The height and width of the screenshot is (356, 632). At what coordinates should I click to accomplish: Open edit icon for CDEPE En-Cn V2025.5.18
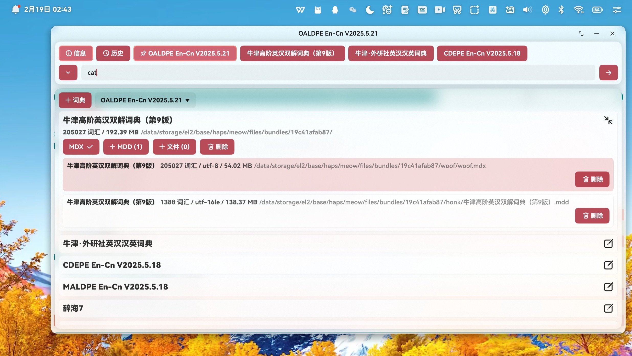pos(608,265)
